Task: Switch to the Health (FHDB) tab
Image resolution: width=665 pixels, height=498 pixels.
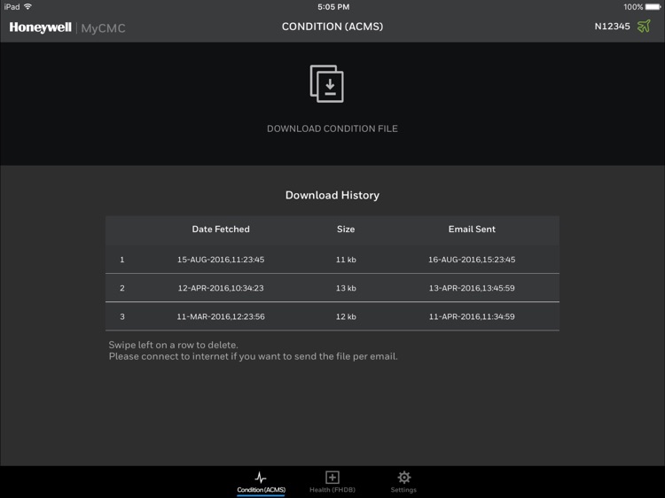Action: click(332, 483)
